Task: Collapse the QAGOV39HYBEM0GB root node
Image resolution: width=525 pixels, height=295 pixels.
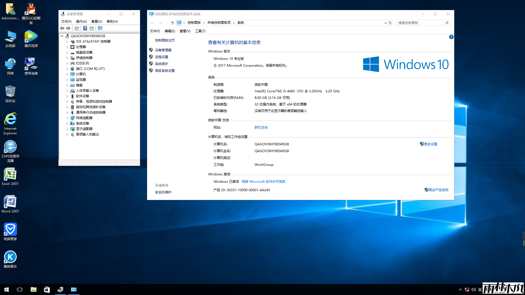Action: (x=62, y=36)
